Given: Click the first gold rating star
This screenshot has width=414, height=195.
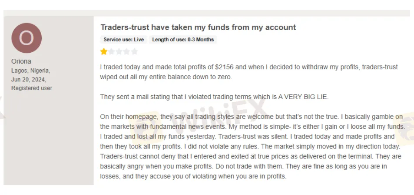Looking at the screenshot, I should (104, 52).
